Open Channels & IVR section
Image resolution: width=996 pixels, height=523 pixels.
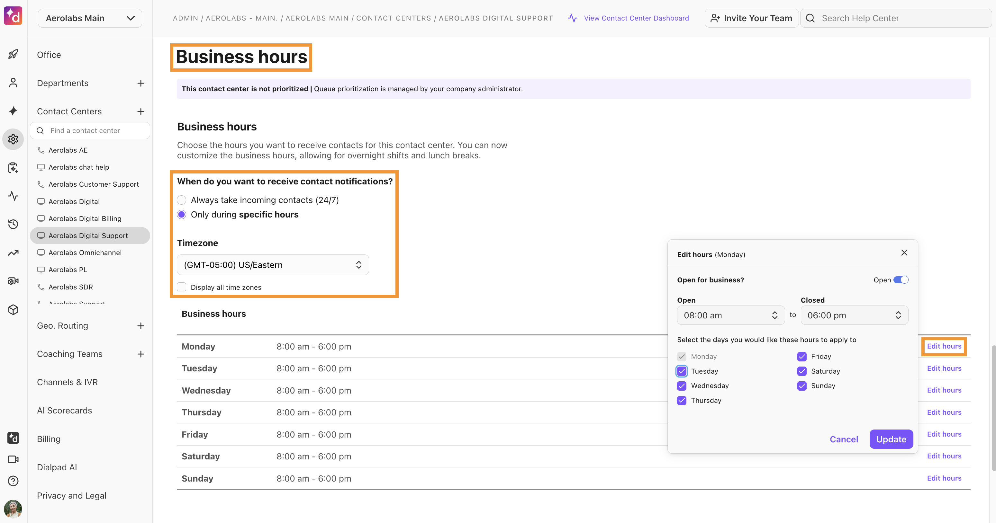point(67,382)
